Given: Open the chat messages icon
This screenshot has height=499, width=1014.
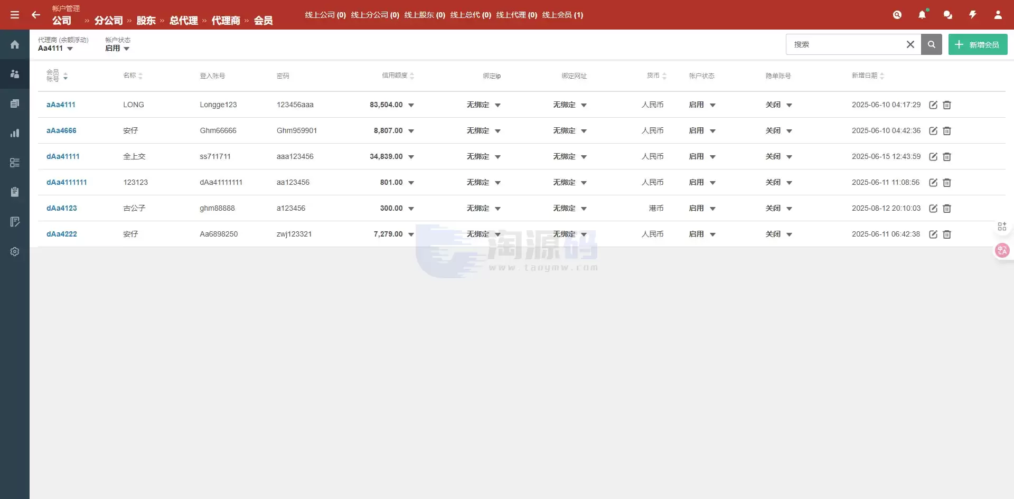Looking at the screenshot, I should [x=947, y=15].
